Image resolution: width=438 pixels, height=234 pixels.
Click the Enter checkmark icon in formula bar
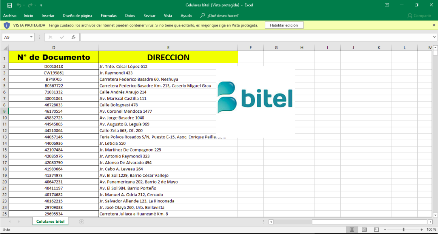point(62,37)
